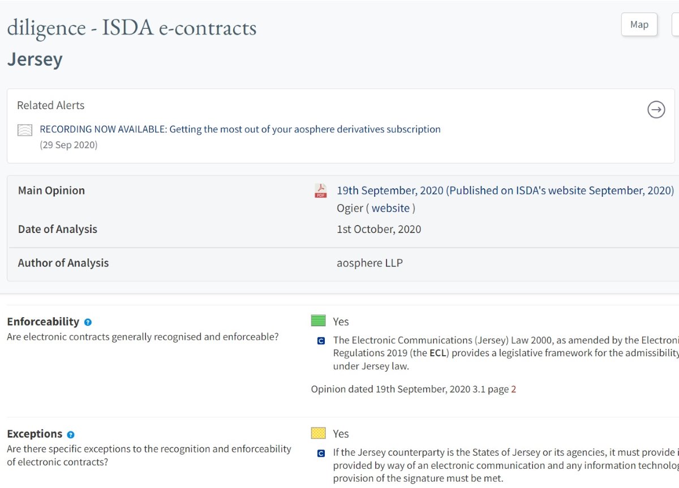This screenshot has width=679, height=488.
Task: Click the alert document icon beside recording notice
Action: [24, 130]
